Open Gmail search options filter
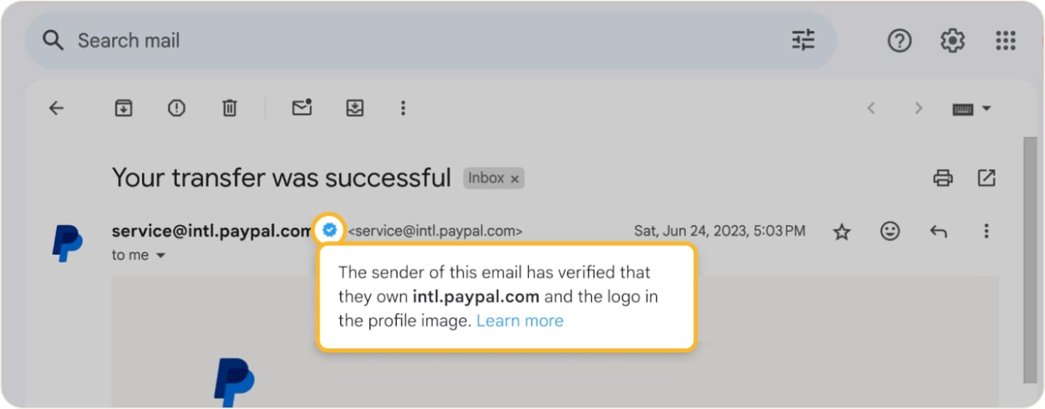This screenshot has width=1045, height=409. click(x=803, y=40)
